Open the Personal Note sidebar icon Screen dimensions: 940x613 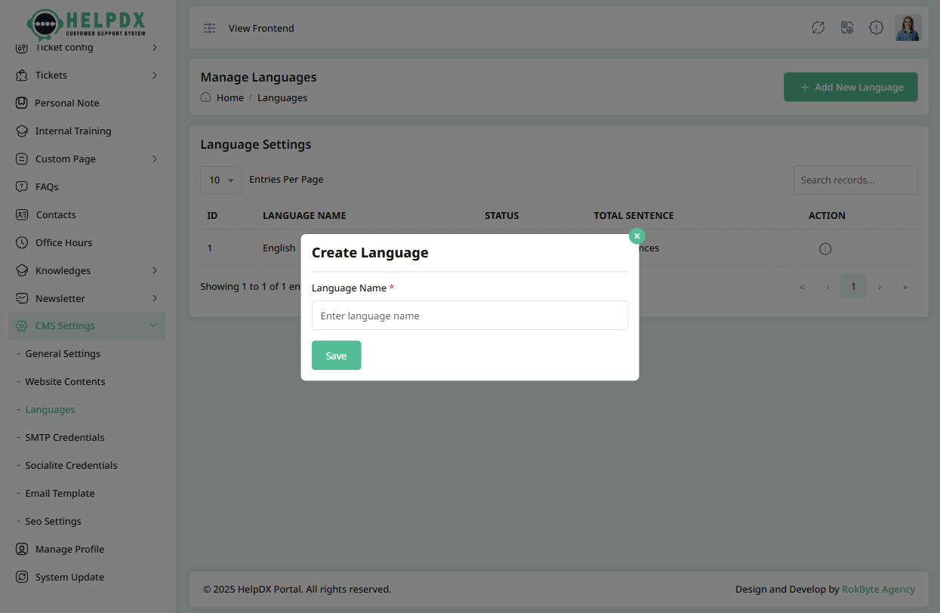click(22, 103)
